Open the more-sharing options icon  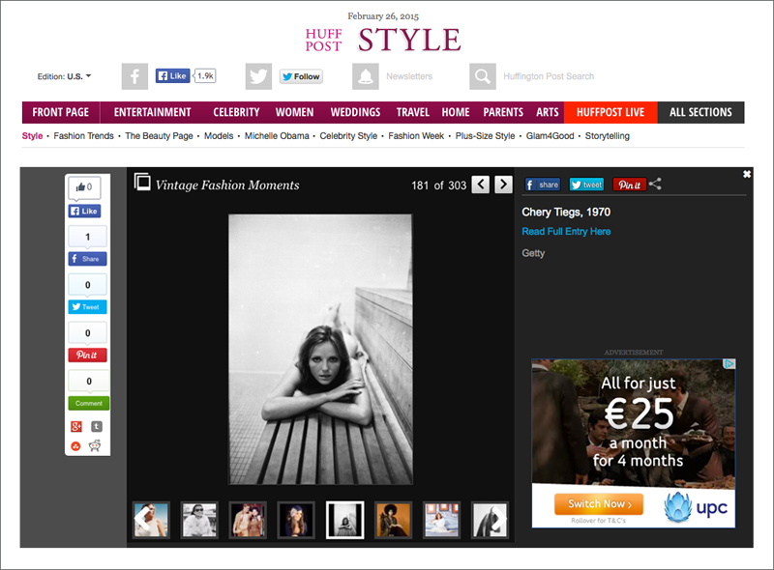656,185
